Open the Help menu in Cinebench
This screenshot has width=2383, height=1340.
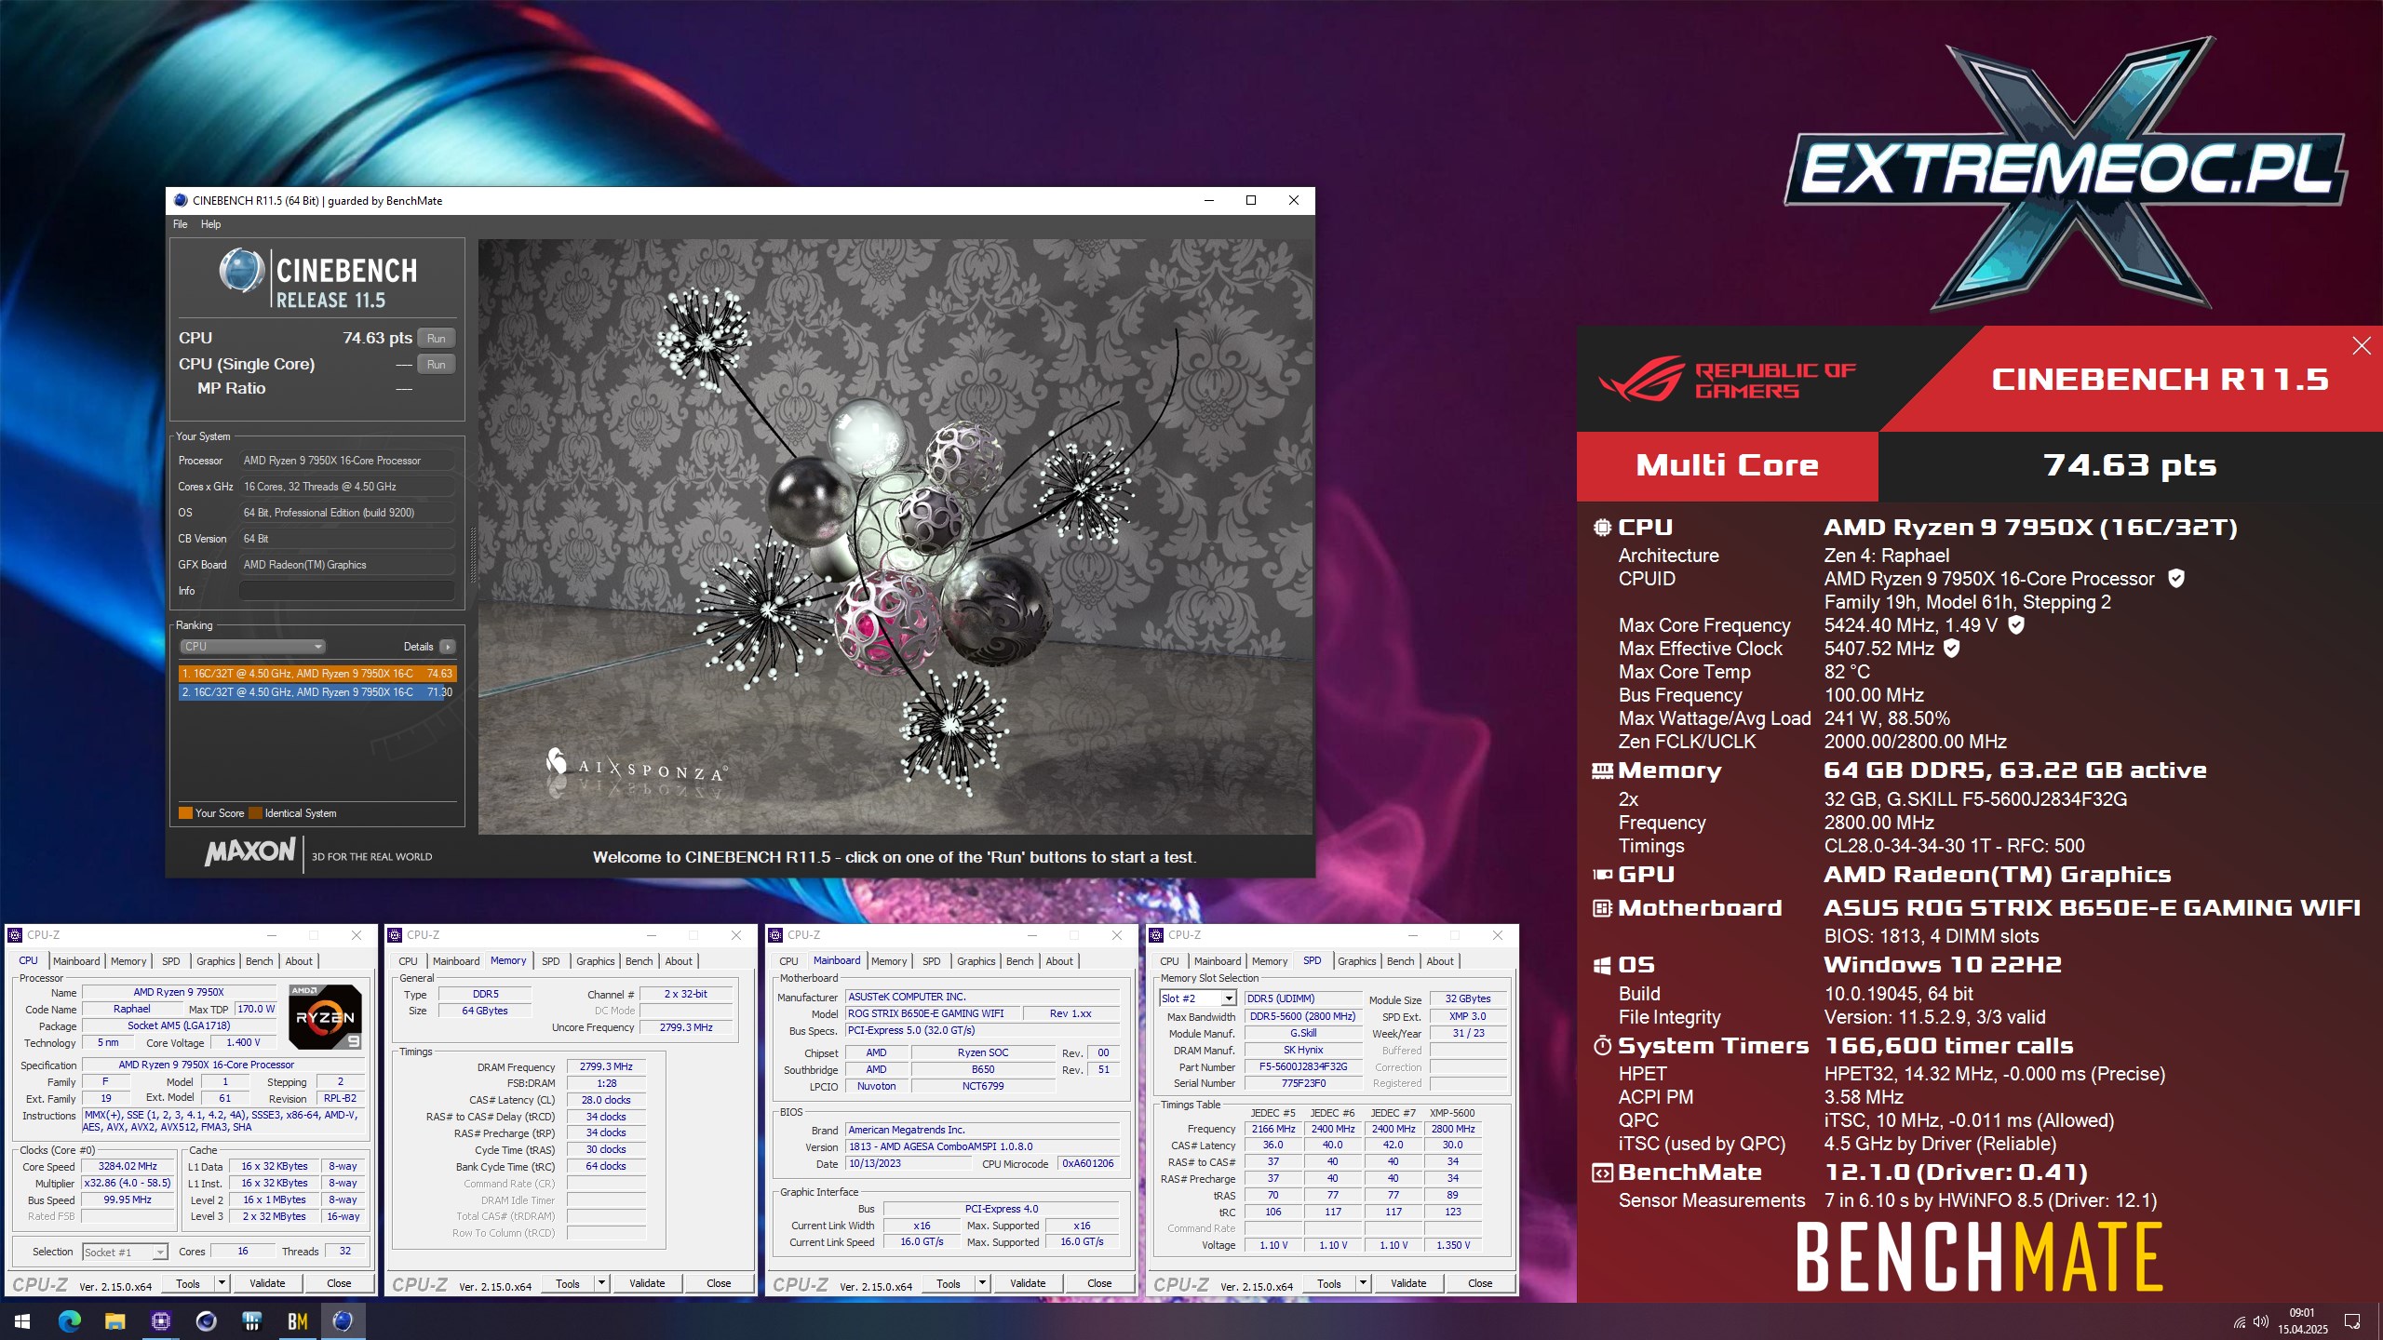pyautogui.click(x=211, y=224)
